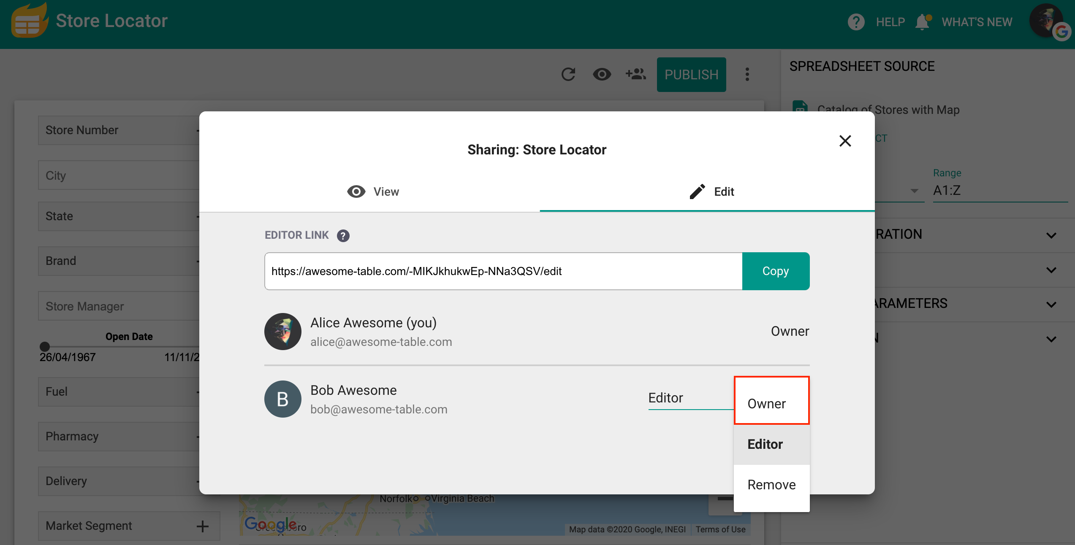Click Bob Awesome's B avatar
The image size is (1075, 545).
pos(282,399)
